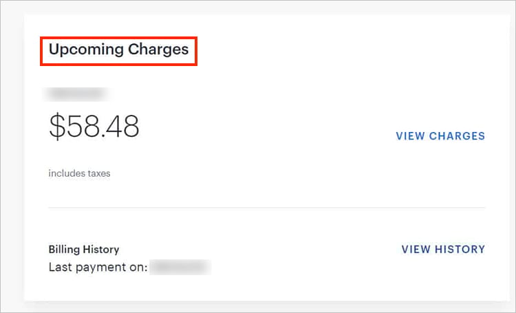Click the gray page background outside card
The width and height of the screenshot is (516, 313).
pyautogui.click(x=10, y=158)
